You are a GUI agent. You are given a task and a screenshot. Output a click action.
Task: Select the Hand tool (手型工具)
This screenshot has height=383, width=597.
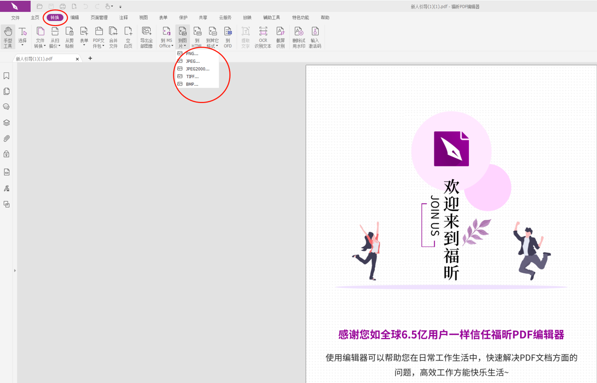point(8,37)
